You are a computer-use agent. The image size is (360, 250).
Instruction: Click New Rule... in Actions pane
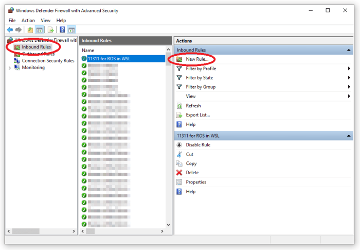[x=197, y=59]
